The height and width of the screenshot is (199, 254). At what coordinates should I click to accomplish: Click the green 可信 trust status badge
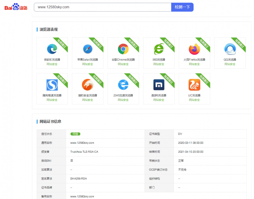75,134
